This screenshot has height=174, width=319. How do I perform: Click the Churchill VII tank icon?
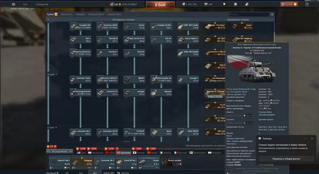[100, 93]
